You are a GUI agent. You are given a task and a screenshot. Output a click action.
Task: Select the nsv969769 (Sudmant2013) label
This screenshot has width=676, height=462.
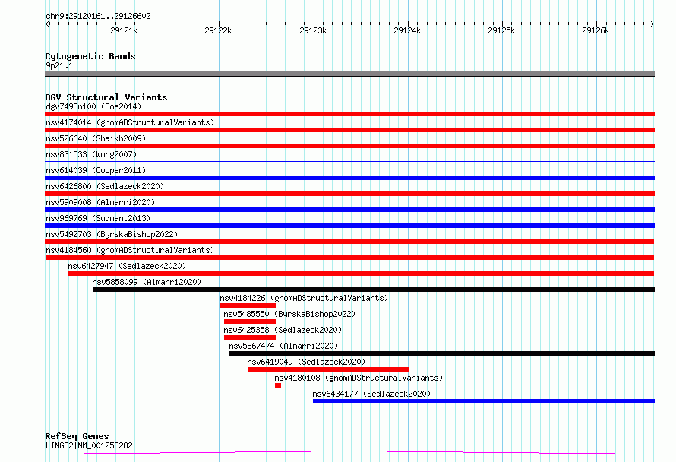(x=98, y=218)
